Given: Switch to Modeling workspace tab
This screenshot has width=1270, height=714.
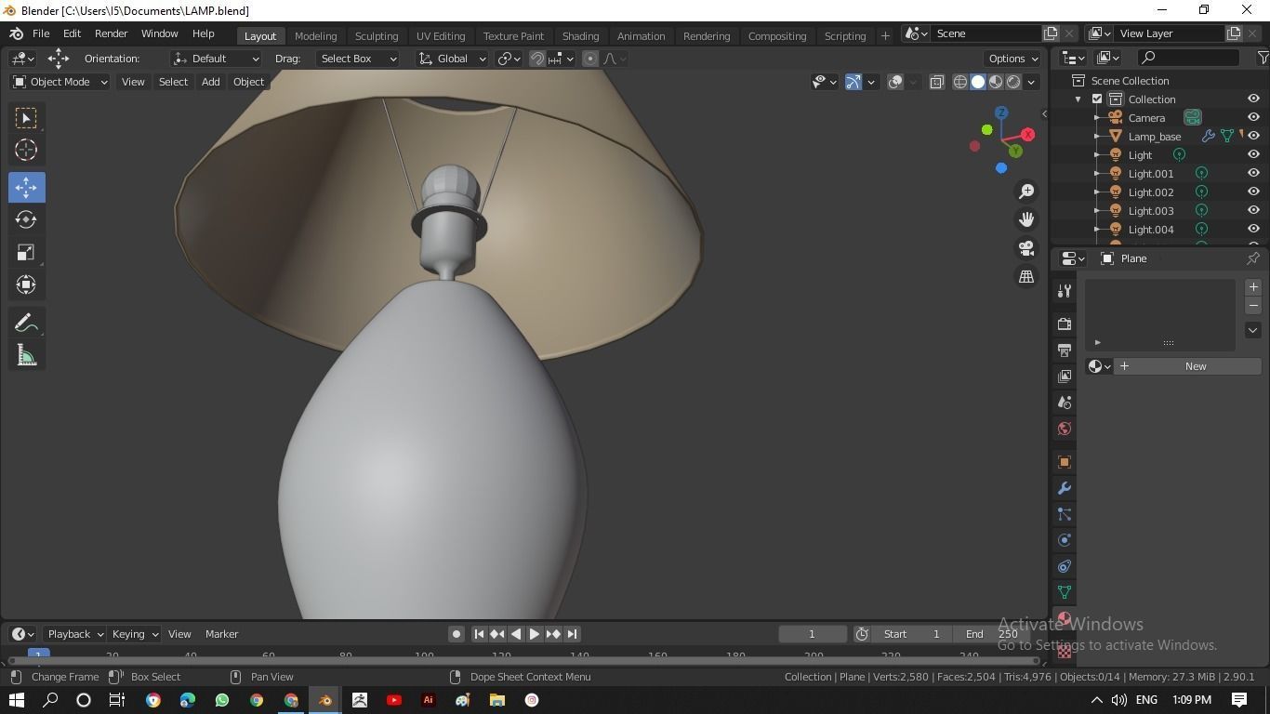Looking at the screenshot, I should [315, 35].
